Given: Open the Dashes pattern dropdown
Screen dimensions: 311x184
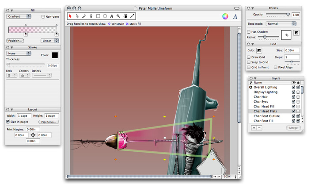Looking at the screenshot, I should pos(42,76).
